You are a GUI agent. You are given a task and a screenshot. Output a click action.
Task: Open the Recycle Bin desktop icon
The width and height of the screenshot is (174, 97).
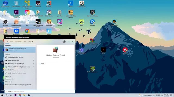[16, 4]
